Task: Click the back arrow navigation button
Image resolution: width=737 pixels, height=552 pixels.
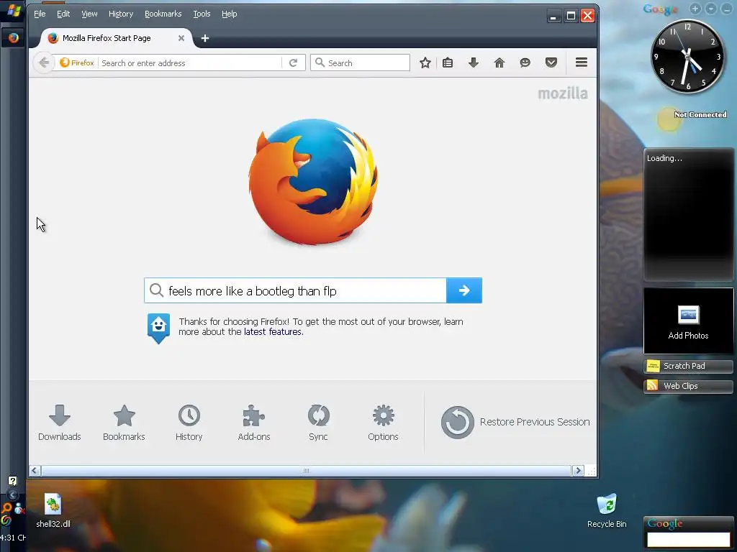Action: point(44,63)
